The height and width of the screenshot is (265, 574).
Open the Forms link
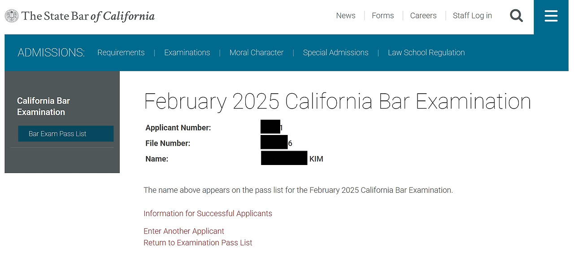[x=383, y=16]
